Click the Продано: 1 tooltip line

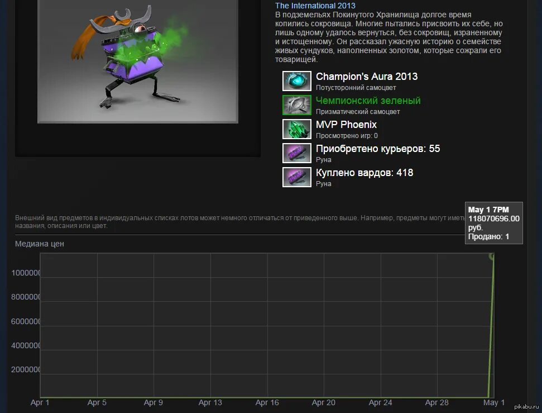click(x=488, y=237)
